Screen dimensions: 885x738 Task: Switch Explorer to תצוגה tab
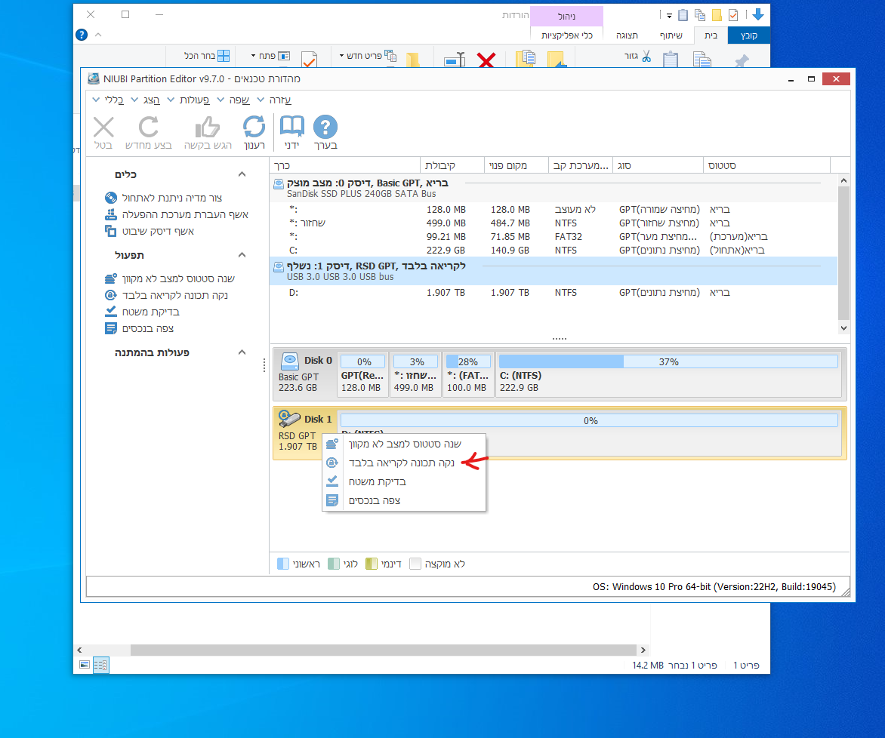point(627,35)
